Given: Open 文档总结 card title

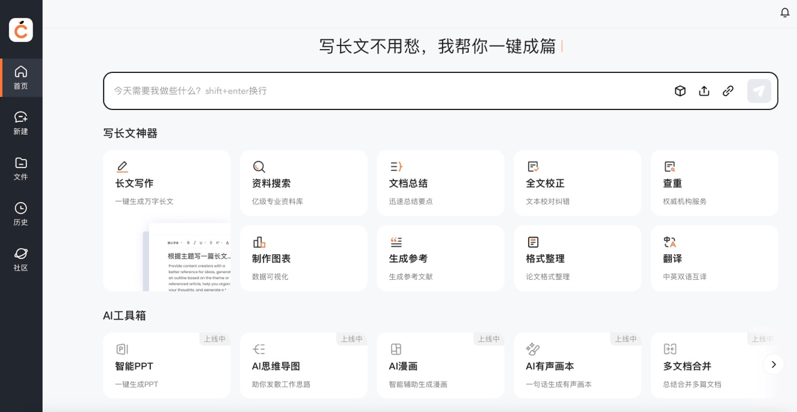Looking at the screenshot, I should click(408, 183).
